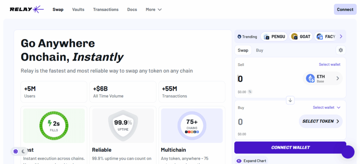Click the 75+ chains circle graphic
The height and width of the screenshot is (164, 360).
[192, 125]
